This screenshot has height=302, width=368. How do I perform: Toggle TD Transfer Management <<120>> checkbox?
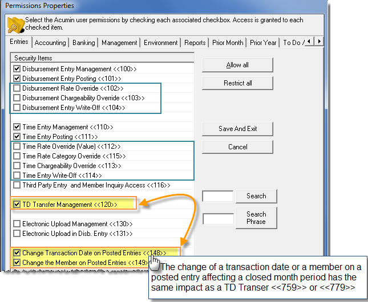(17, 204)
